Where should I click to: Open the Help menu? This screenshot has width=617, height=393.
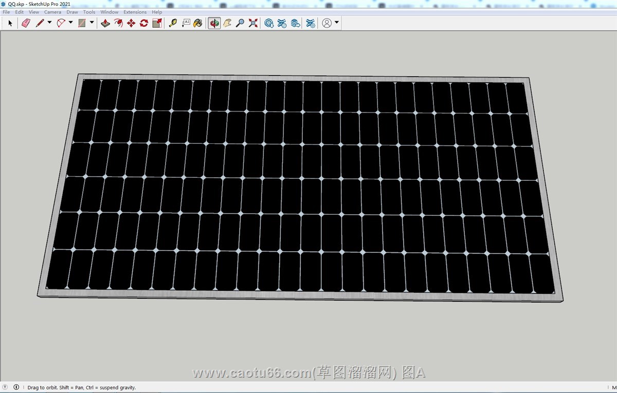[x=157, y=12]
